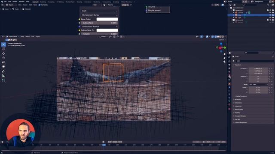275x154 pixels.
Task: Click the viewport zoom magnifier icon
Action: click(224, 54)
